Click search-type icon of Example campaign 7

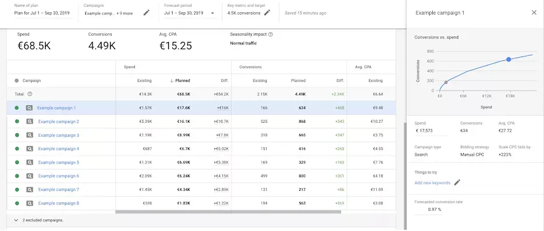[30, 190]
